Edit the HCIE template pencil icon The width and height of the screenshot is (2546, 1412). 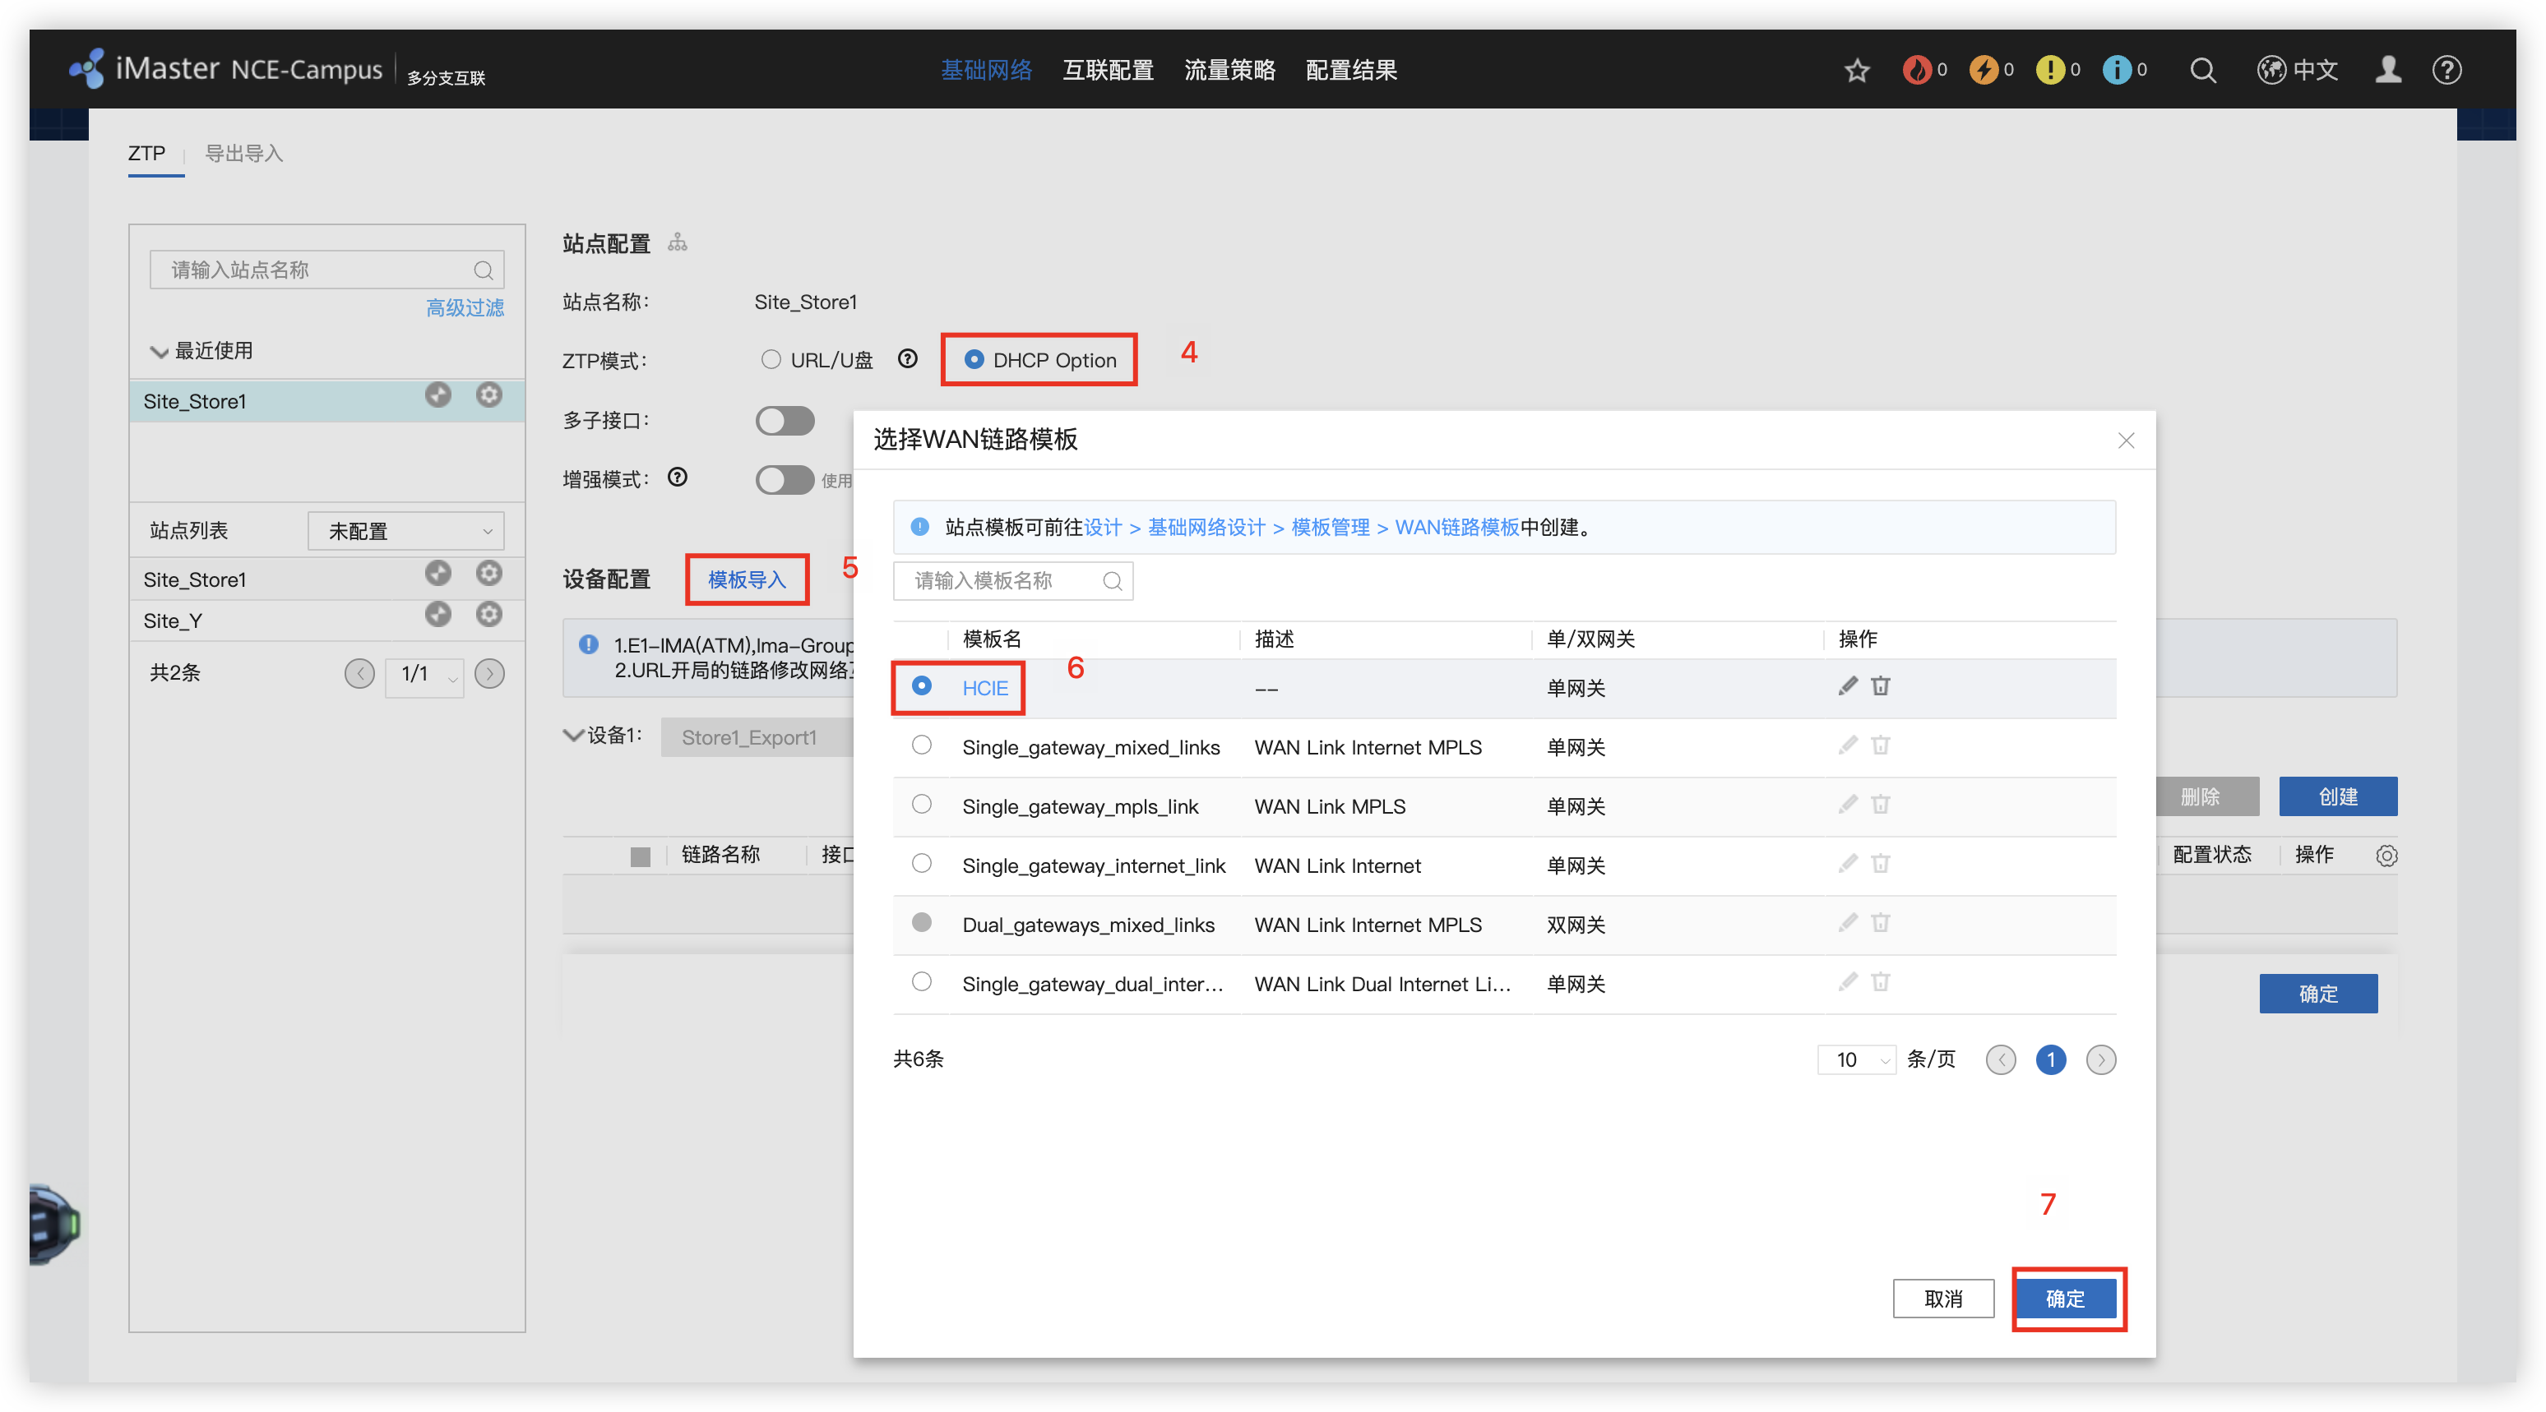pos(1847,685)
